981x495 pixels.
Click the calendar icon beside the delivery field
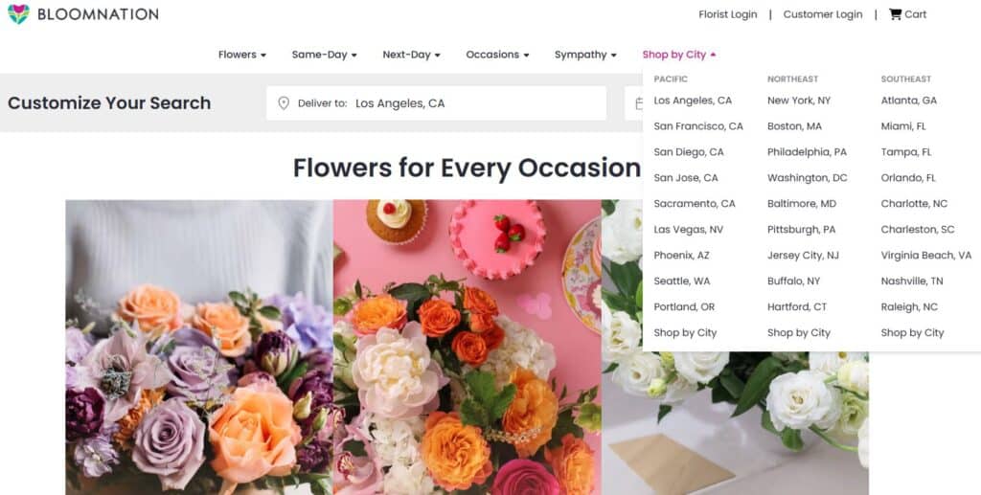[x=639, y=103]
